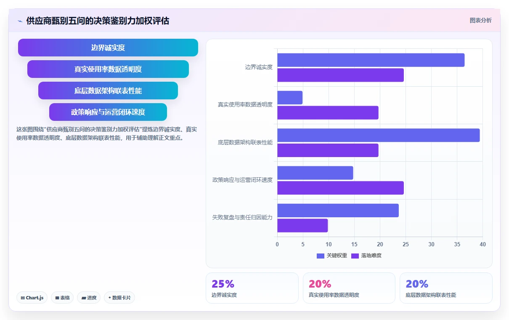This screenshot has width=509, height=320.
Task: Select the 真实使用率数据透明度 funnel block
Action: click(x=108, y=69)
